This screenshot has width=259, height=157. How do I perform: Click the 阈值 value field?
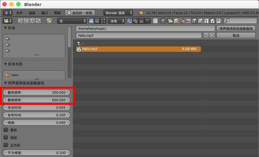37,123
